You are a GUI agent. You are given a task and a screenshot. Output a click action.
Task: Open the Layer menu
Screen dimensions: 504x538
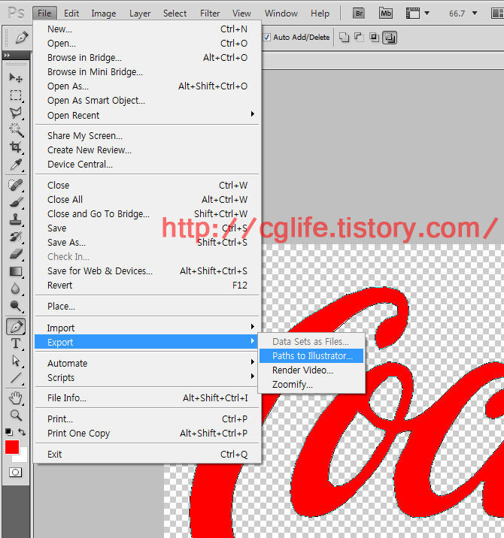140,14
